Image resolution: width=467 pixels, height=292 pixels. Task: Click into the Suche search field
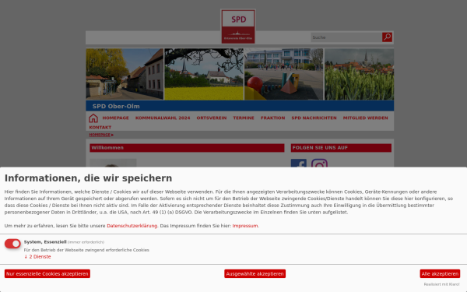coord(346,37)
